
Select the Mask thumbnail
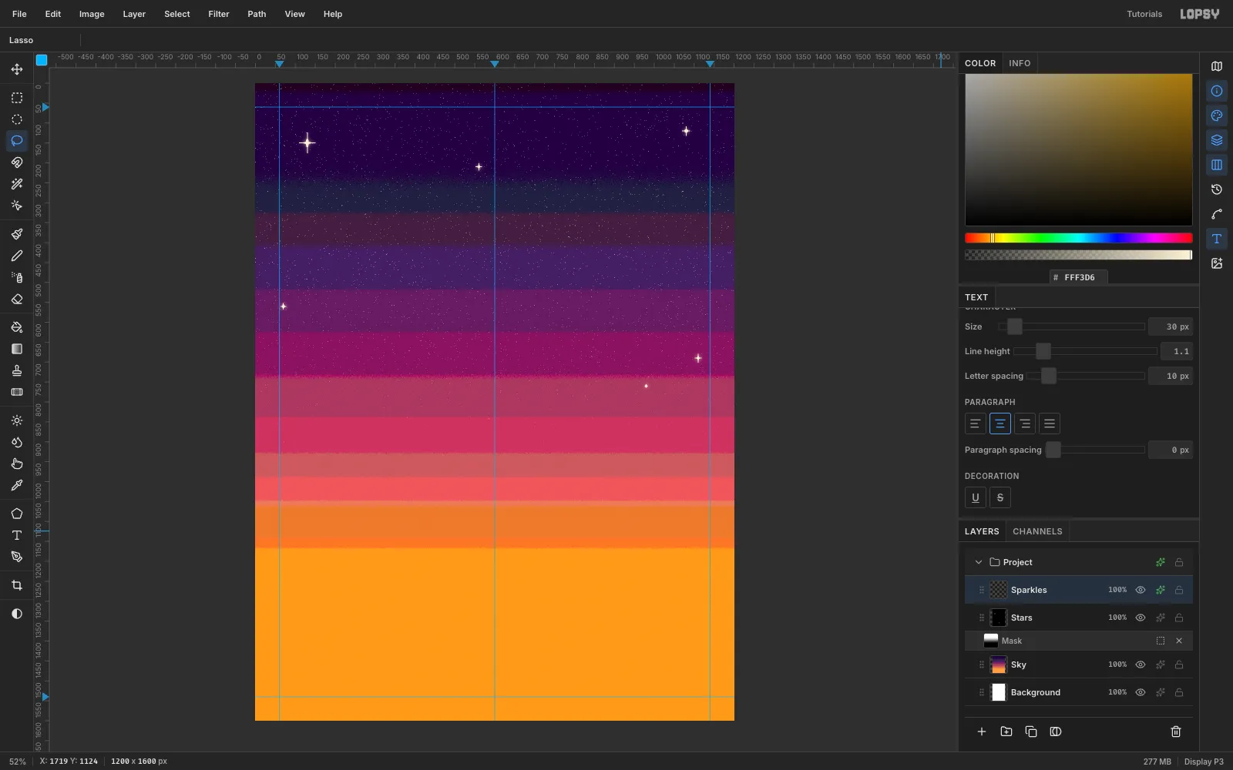991,641
